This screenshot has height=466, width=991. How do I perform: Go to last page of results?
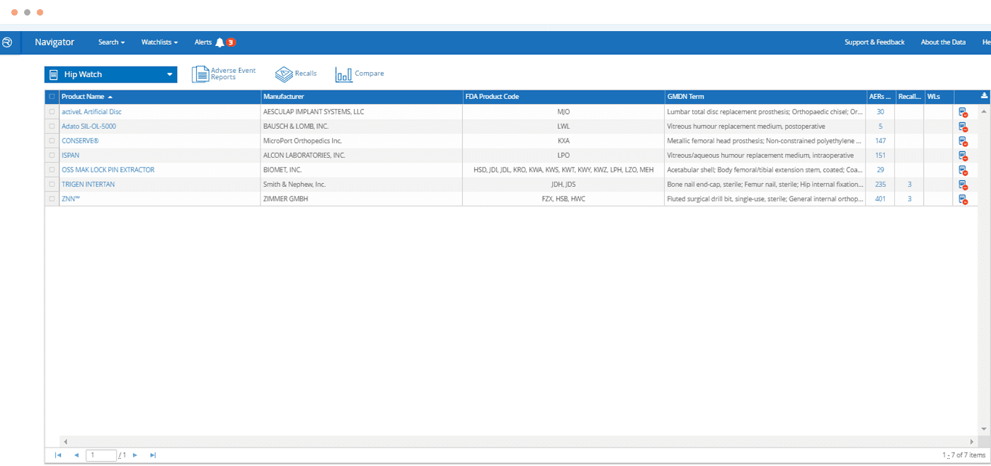153,455
